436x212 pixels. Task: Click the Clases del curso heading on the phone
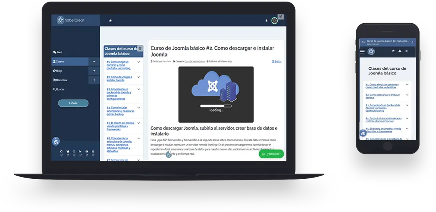(387, 71)
